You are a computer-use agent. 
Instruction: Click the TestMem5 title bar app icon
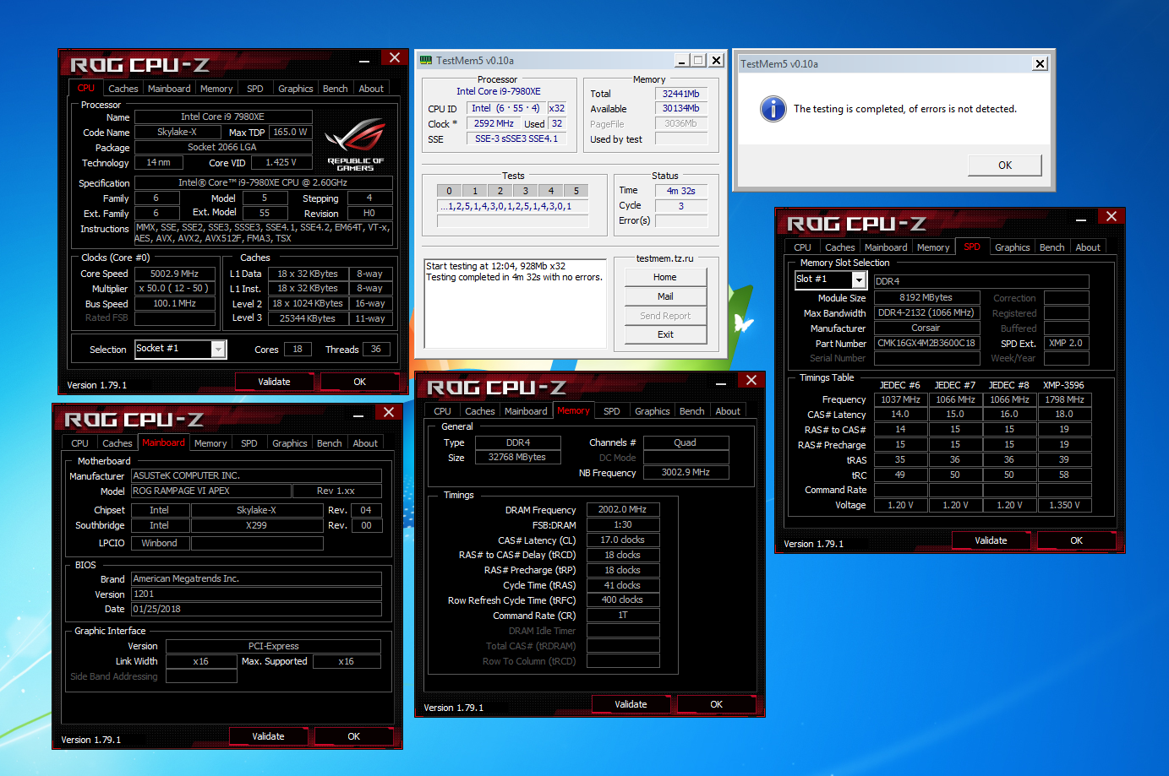(x=426, y=60)
